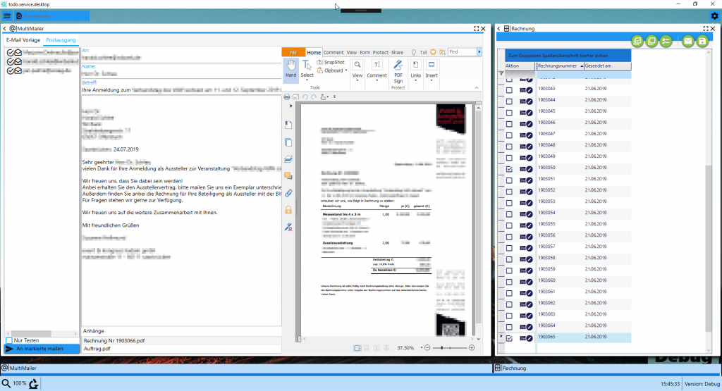
Task: Select attachment Rechnung Nr 1903066.pdf
Action: coord(181,341)
